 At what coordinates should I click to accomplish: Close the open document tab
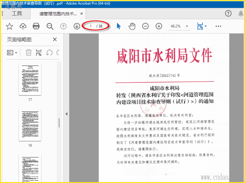click(x=81, y=14)
